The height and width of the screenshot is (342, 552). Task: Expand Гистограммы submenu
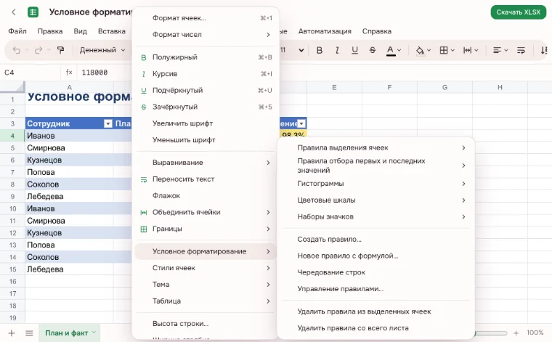pos(376,183)
